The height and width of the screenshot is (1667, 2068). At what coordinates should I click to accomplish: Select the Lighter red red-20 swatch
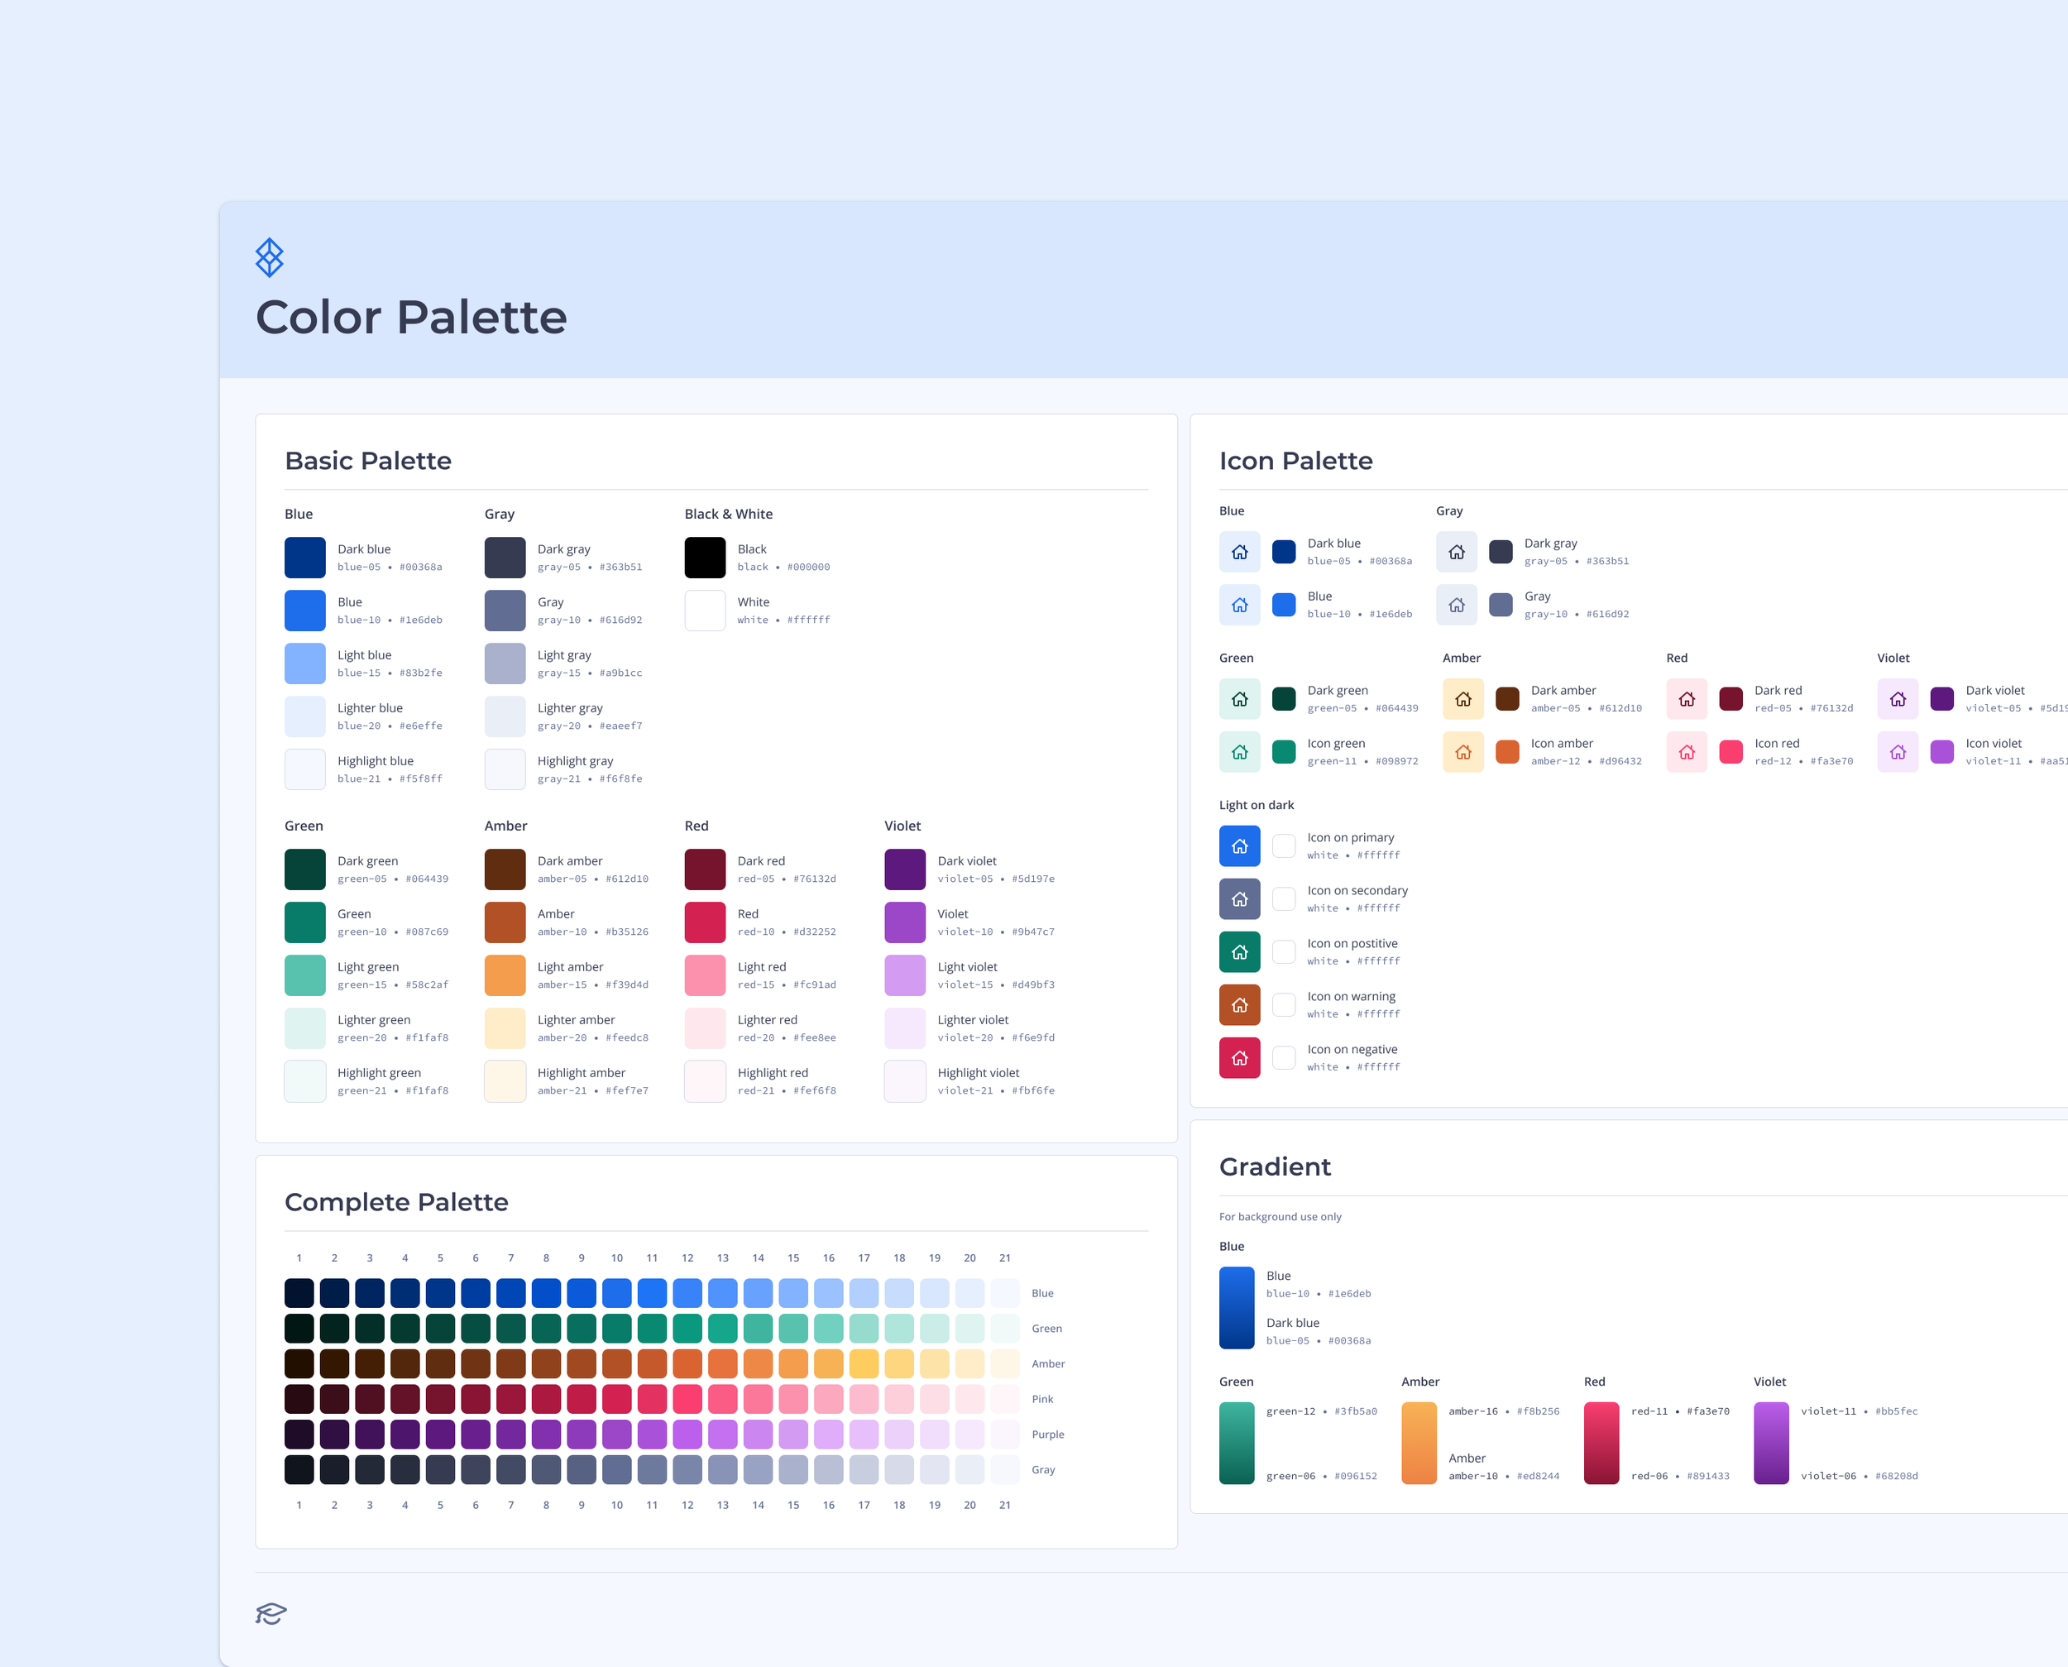pyautogui.click(x=705, y=1028)
